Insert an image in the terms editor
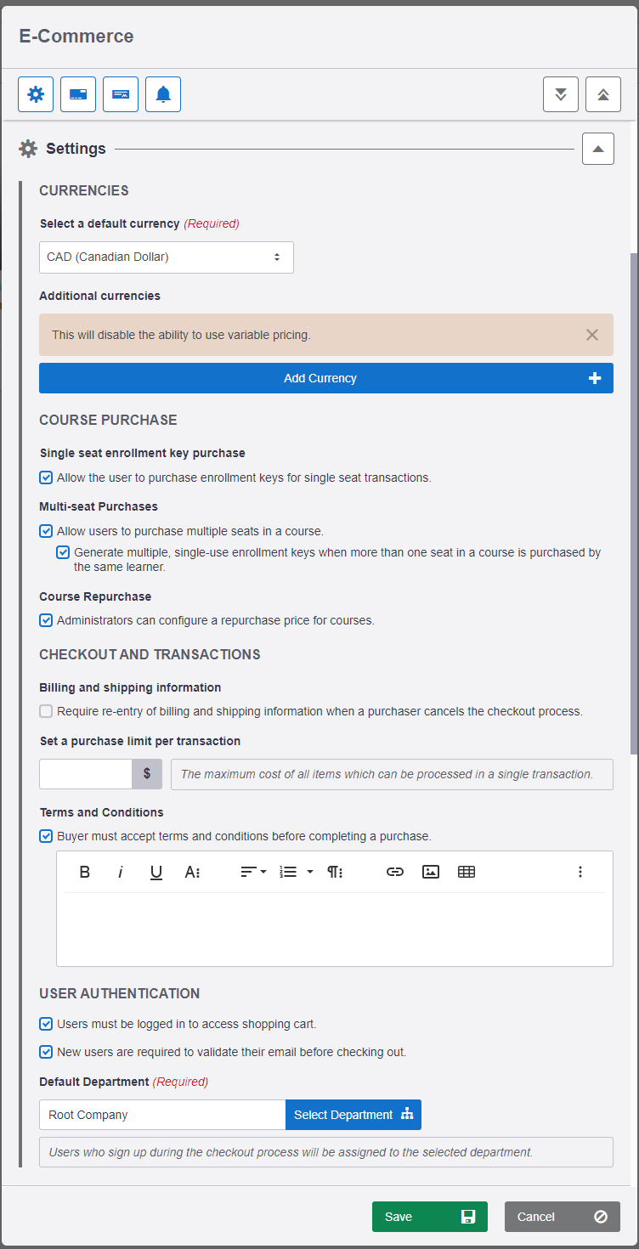The image size is (639, 1249). click(430, 871)
